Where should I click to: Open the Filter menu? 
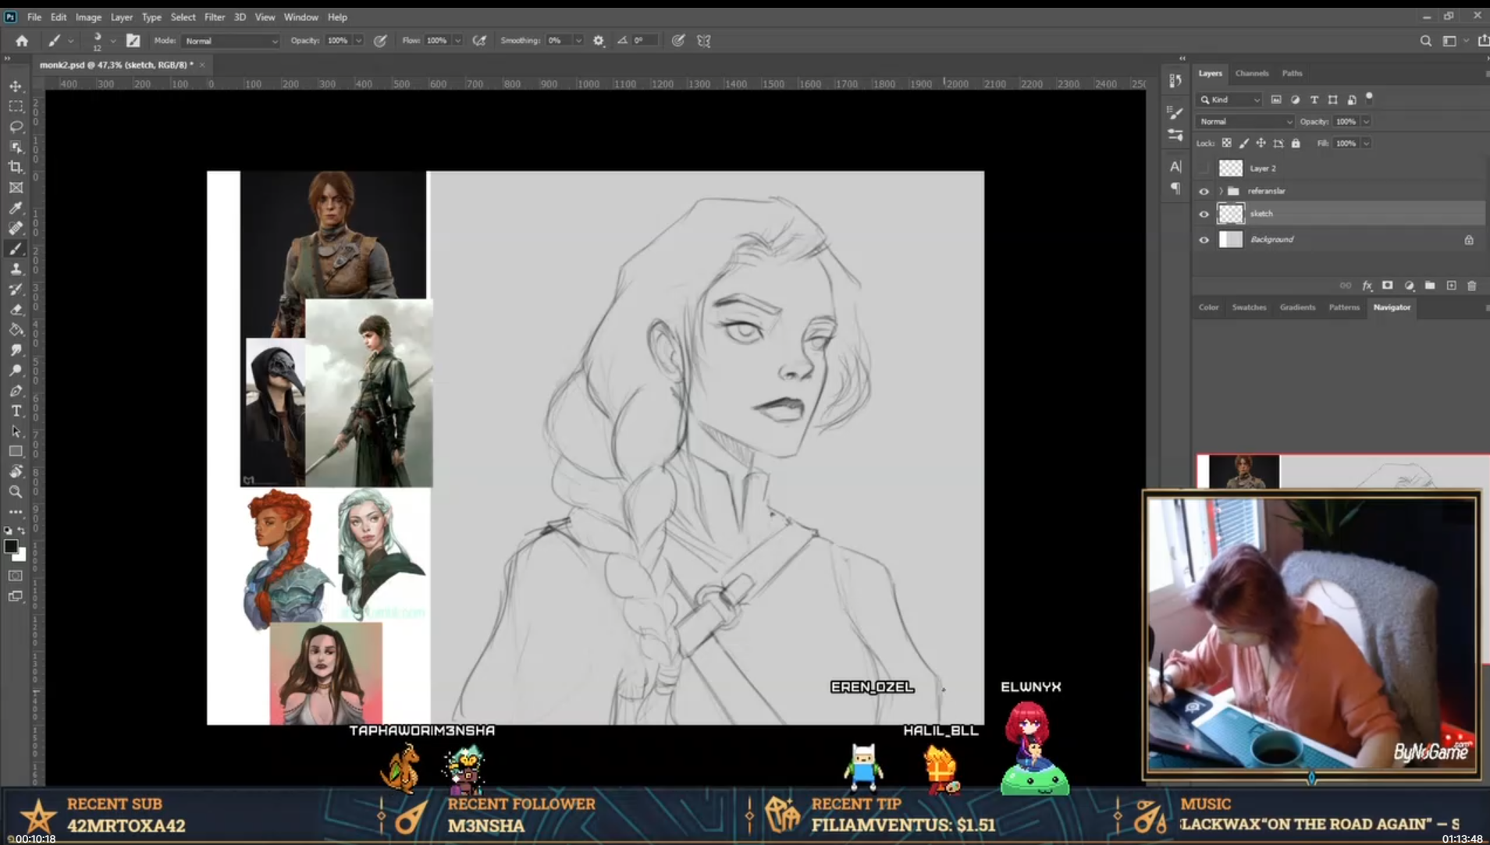[215, 16]
